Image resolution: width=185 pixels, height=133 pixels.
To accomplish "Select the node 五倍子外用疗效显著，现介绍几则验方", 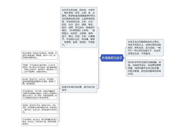I will click(x=79, y=88).
